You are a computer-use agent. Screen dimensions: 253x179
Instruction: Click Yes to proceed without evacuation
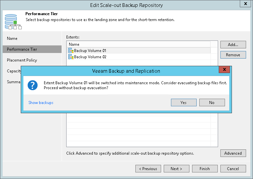pos(183,103)
